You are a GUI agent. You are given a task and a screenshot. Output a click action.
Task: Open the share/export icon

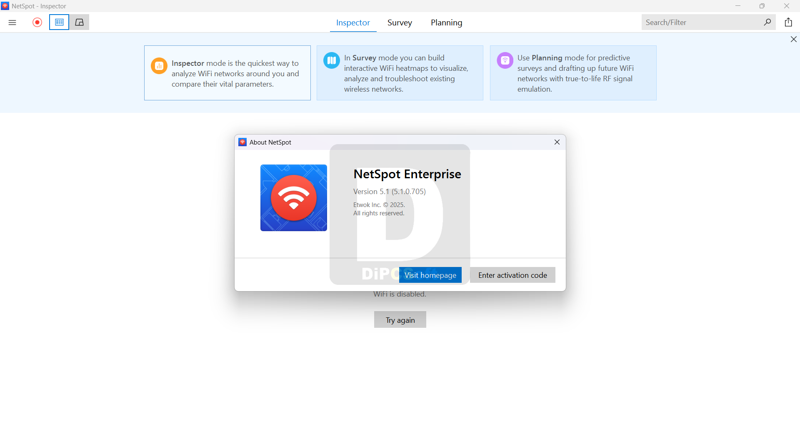(x=788, y=22)
